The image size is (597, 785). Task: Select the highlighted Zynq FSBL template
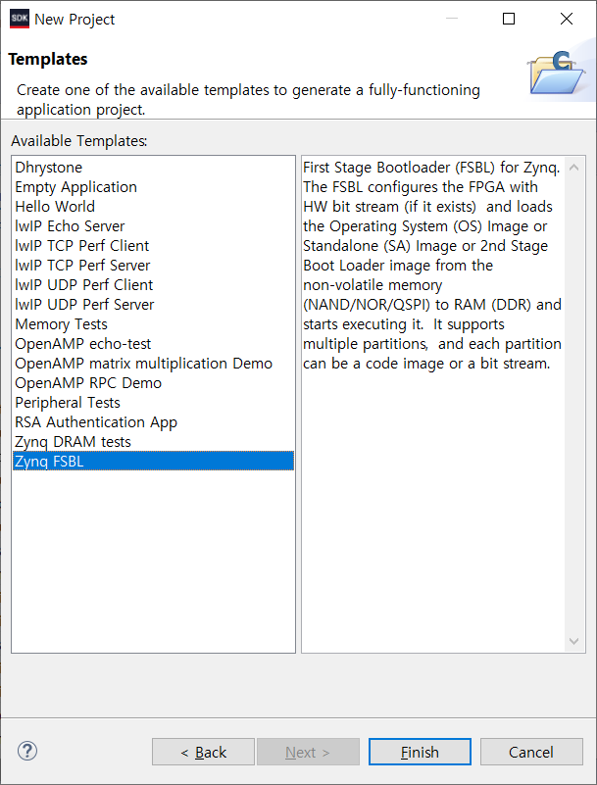point(153,461)
